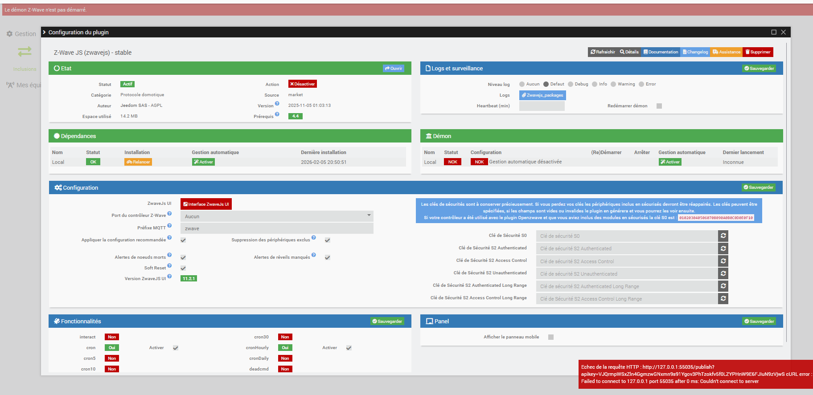Click the S2 Unauthenticated key input field
813x395 pixels.
pyautogui.click(x=627, y=273)
